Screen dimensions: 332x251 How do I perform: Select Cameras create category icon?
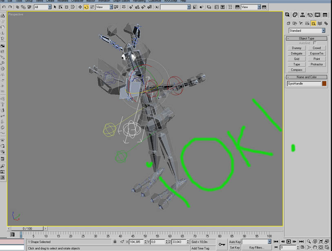click(x=307, y=23)
